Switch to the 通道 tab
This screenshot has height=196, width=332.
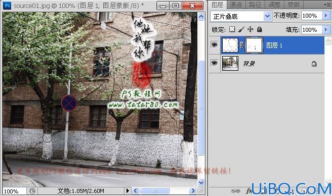click(x=236, y=5)
